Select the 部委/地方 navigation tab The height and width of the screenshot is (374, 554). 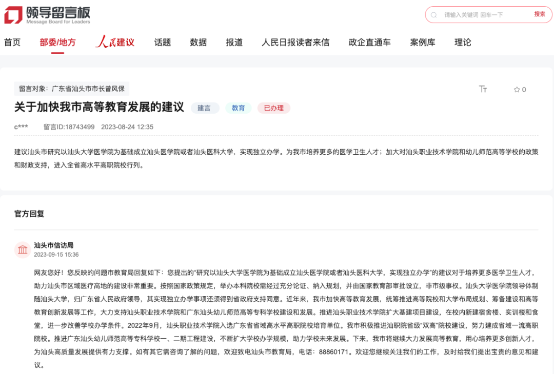[x=57, y=43]
